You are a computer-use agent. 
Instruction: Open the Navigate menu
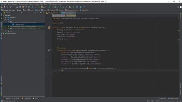(15, 4)
